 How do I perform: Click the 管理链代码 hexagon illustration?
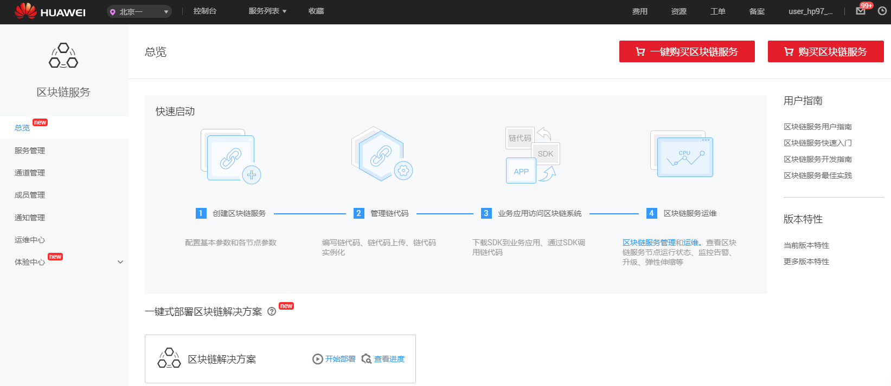click(382, 154)
